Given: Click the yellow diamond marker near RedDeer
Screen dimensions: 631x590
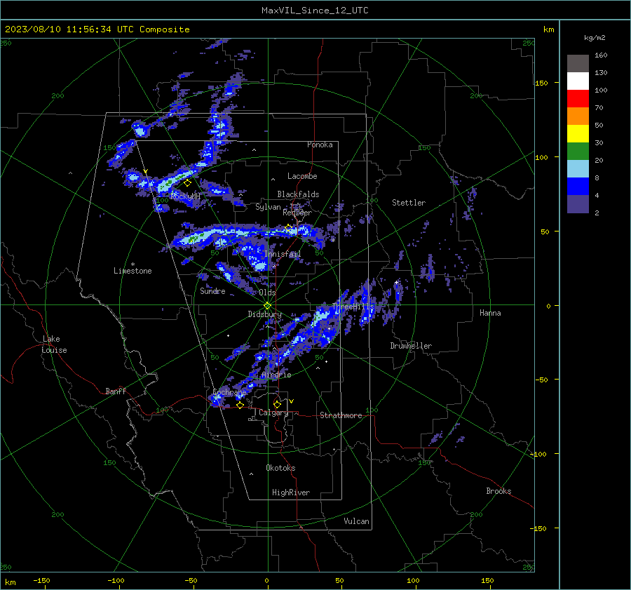Looking at the screenshot, I should pos(288,228).
